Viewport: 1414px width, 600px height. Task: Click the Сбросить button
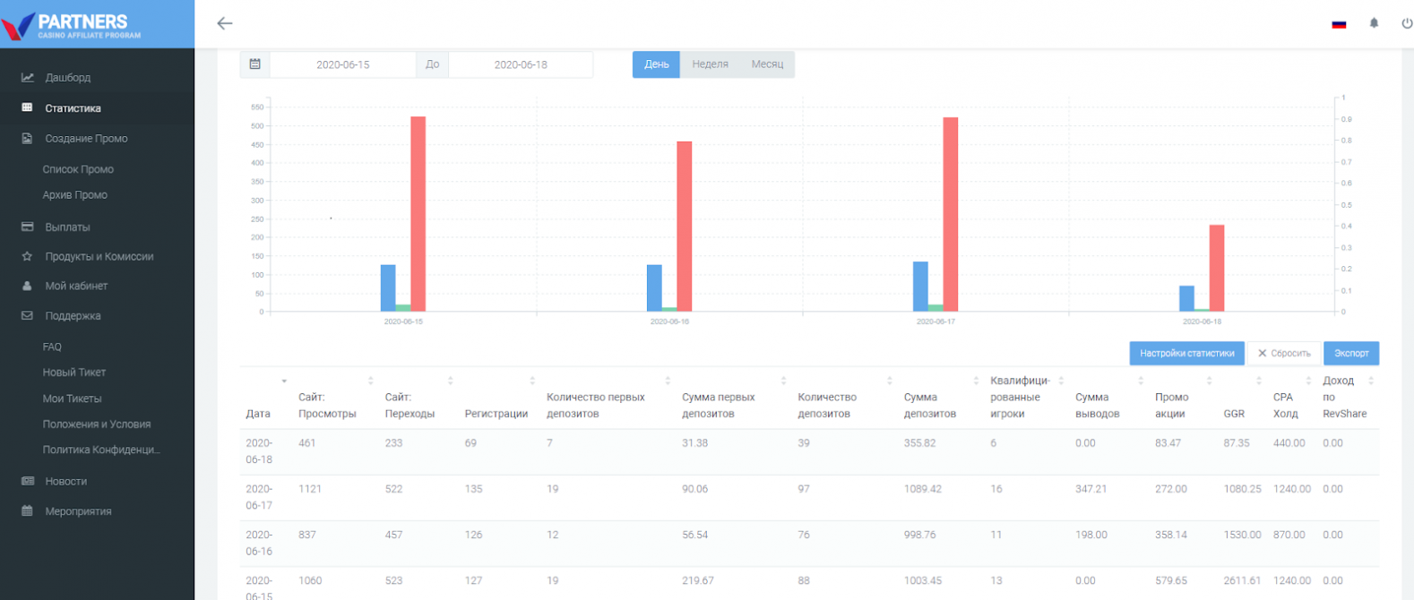(x=1284, y=354)
